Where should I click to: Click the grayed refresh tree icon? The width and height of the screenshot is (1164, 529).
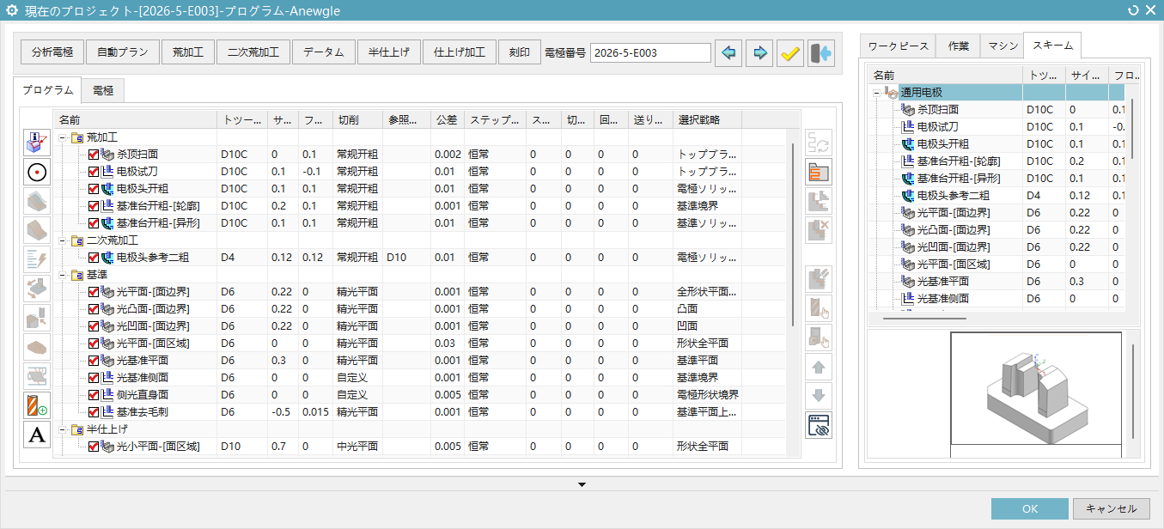pos(819,142)
